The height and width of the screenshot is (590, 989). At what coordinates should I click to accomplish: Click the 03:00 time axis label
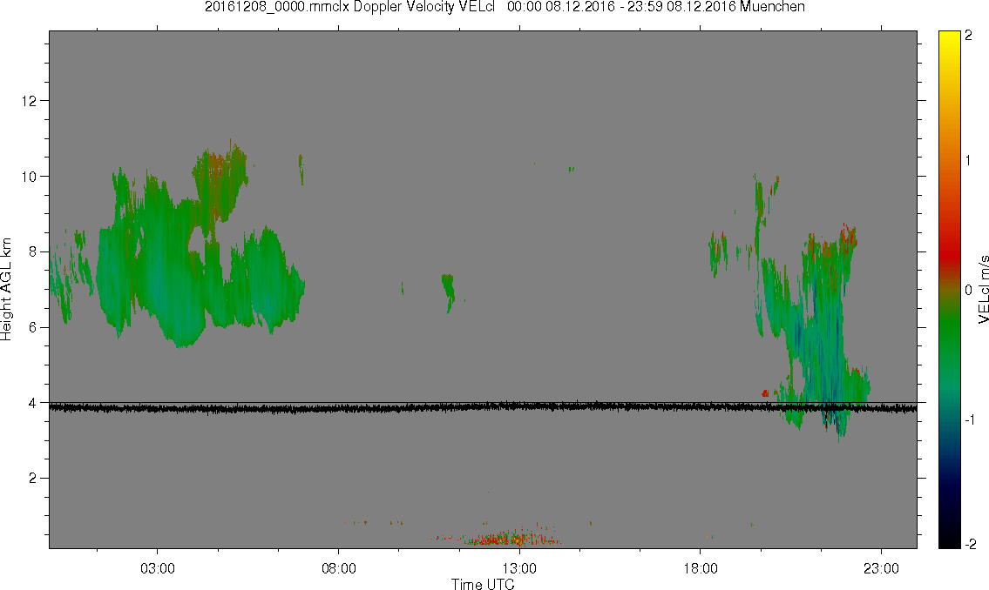point(157,568)
